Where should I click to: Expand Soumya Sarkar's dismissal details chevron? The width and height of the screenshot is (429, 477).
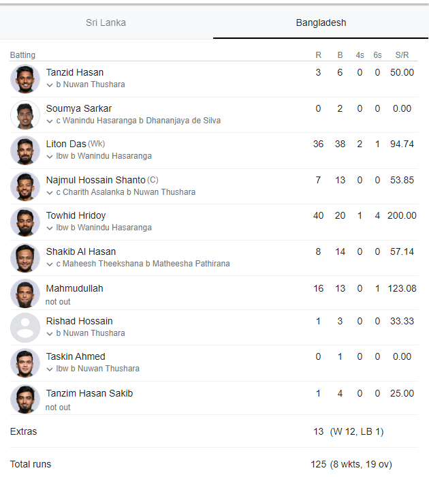coord(50,121)
